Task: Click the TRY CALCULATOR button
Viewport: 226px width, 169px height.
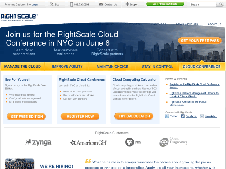Action: (x=134, y=116)
